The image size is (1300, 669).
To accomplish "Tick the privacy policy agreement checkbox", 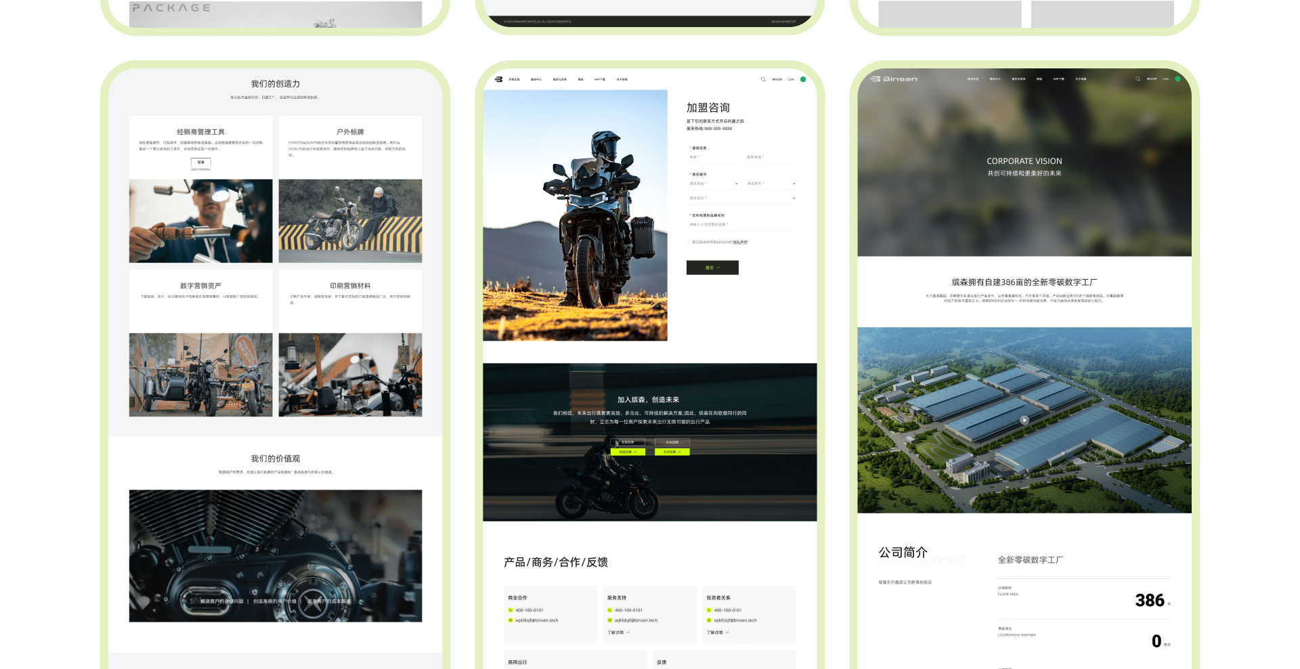I will pyautogui.click(x=689, y=242).
